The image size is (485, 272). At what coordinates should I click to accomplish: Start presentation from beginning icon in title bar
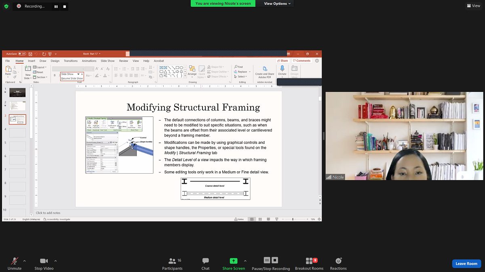50,54
